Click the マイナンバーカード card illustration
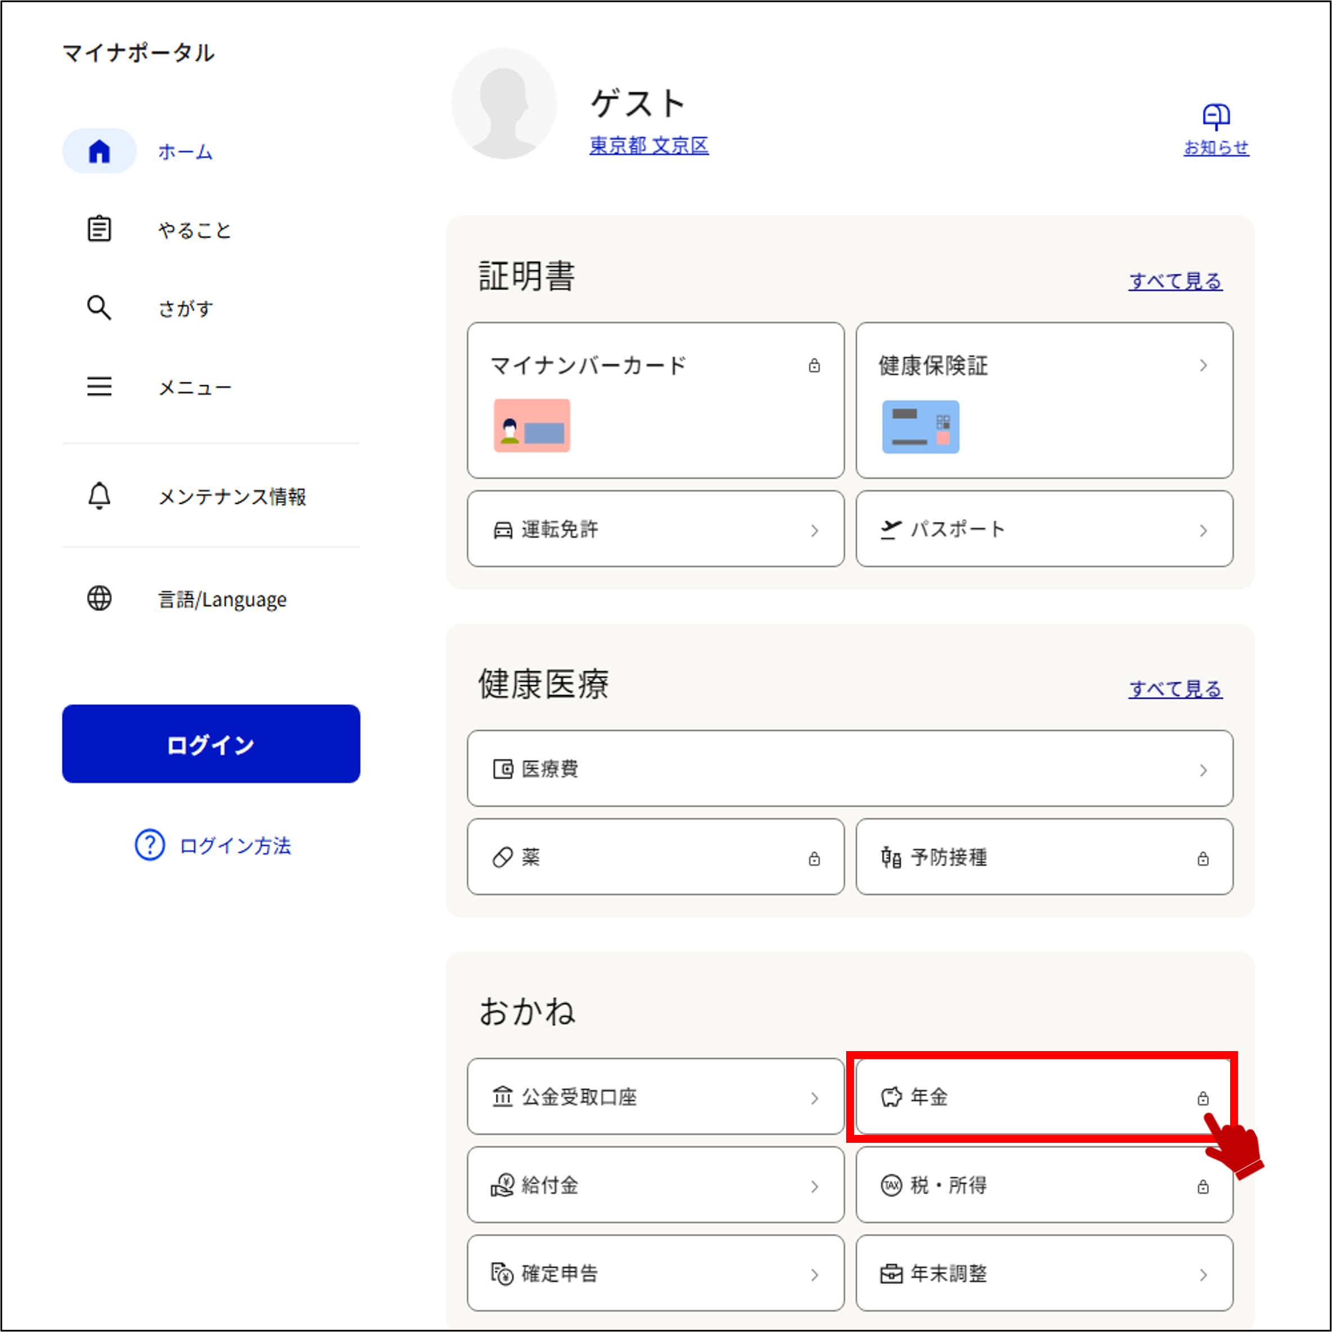This screenshot has height=1332, width=1332. pyautogui.click(x=531, y=426)
